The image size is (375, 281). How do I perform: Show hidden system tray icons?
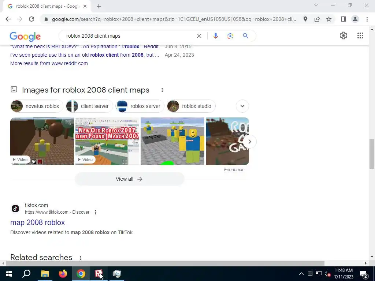pos(301,274)
